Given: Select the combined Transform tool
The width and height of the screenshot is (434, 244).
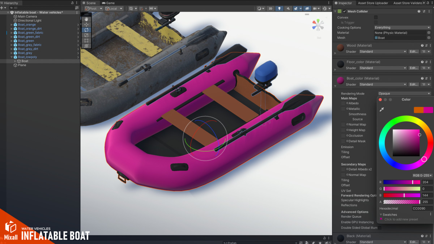Looking at the screenshot, I should point(86,46).
